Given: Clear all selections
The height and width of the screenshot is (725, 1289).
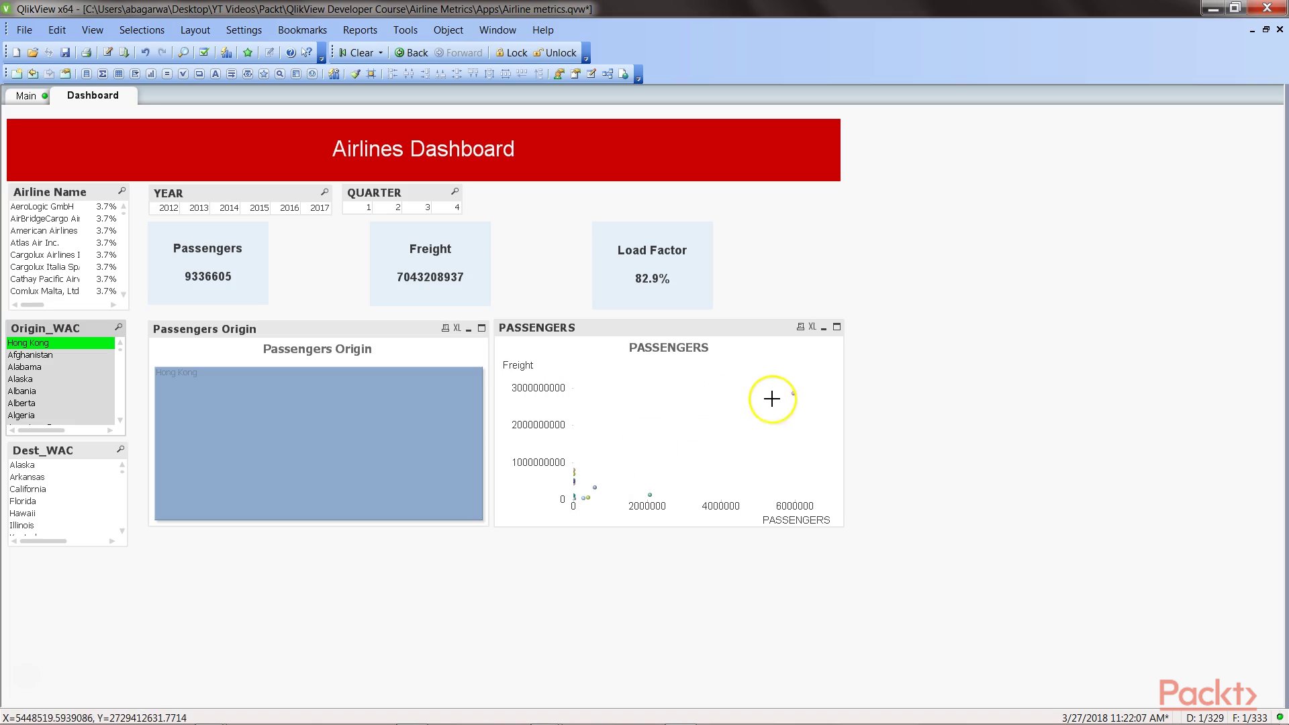Looking at the screenshot, I should click(x=356, y=52).
